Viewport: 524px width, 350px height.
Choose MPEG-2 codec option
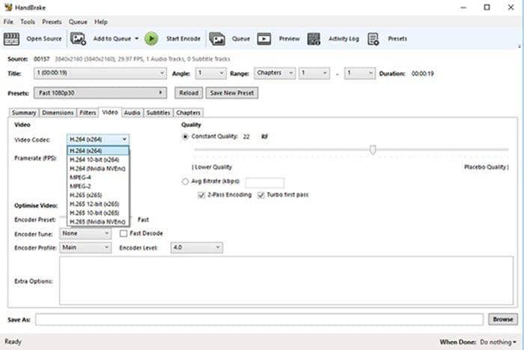(98, 186)
